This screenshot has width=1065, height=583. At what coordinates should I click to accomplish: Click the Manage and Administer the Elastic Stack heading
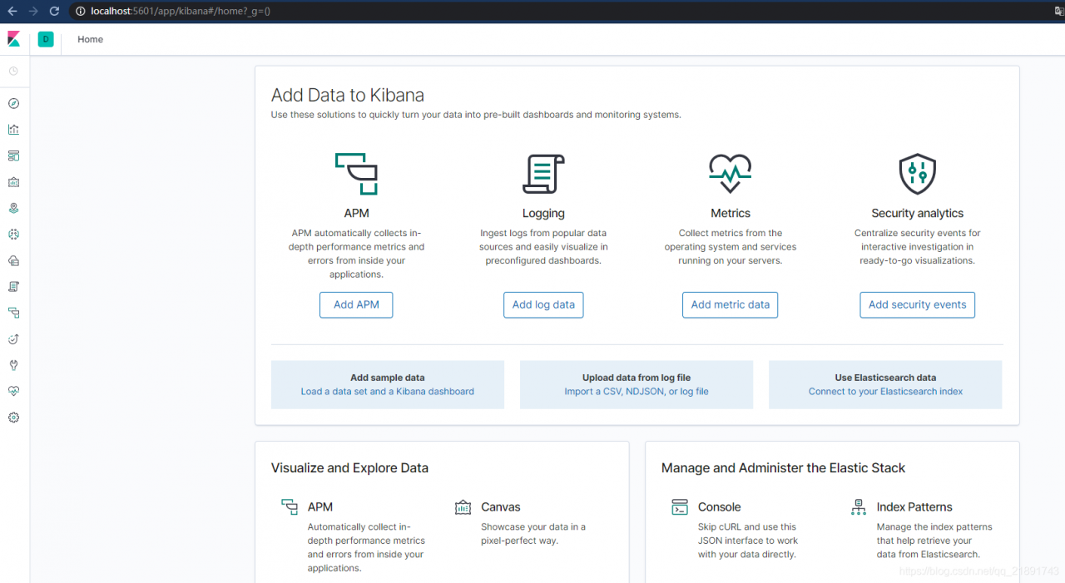tap(783, 468)
